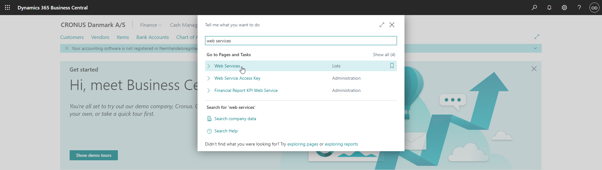Viewport: 602px width, 170px height.
Task: Click Search company data
Action: point(235,119)
